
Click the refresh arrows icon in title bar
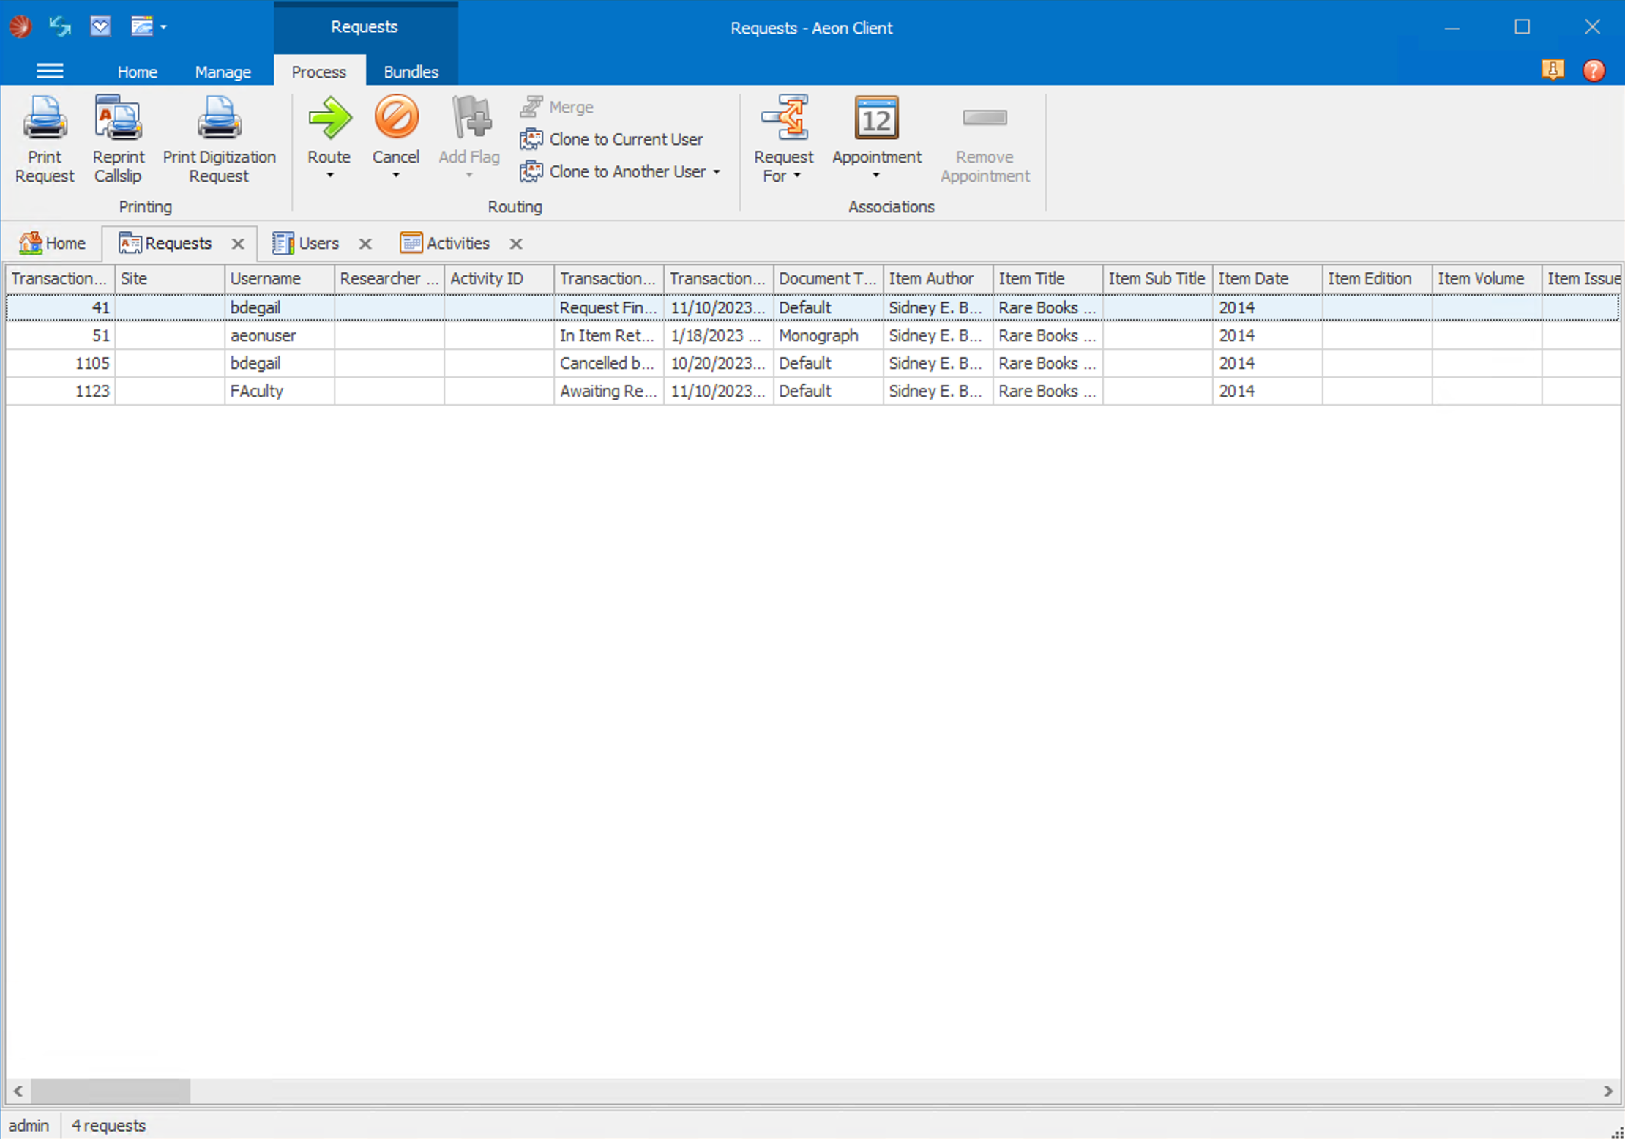point(60,27)
